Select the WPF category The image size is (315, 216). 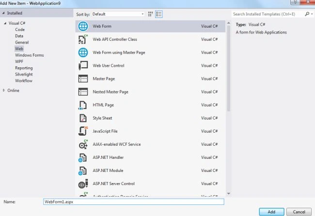pyautogui.click(x=19, y=62)
